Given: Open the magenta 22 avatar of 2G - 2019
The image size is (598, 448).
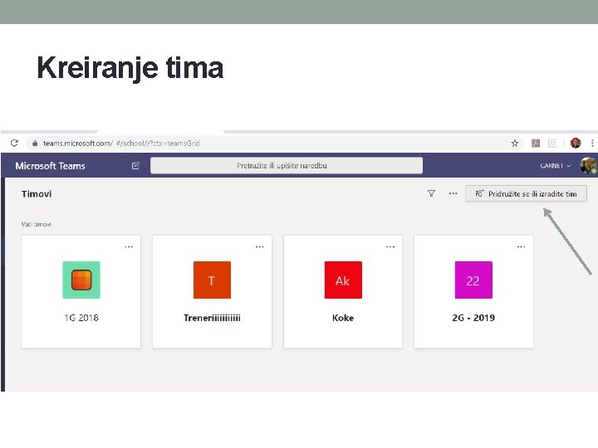Looking at the screenshot, I should point(473,280).
